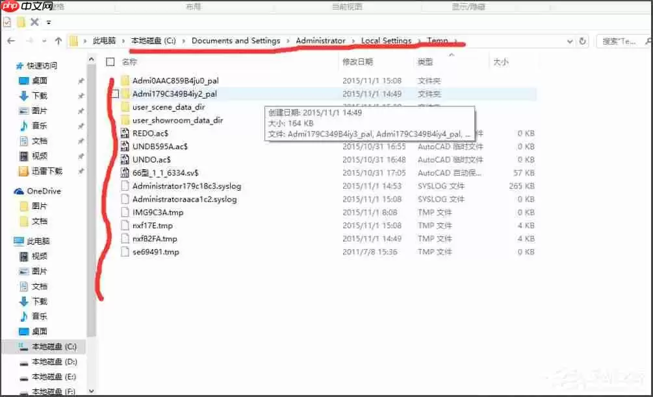Open 快速访问 in navigation pane
Viewport: 653px width, 397px height.
[x=42, y=66]
